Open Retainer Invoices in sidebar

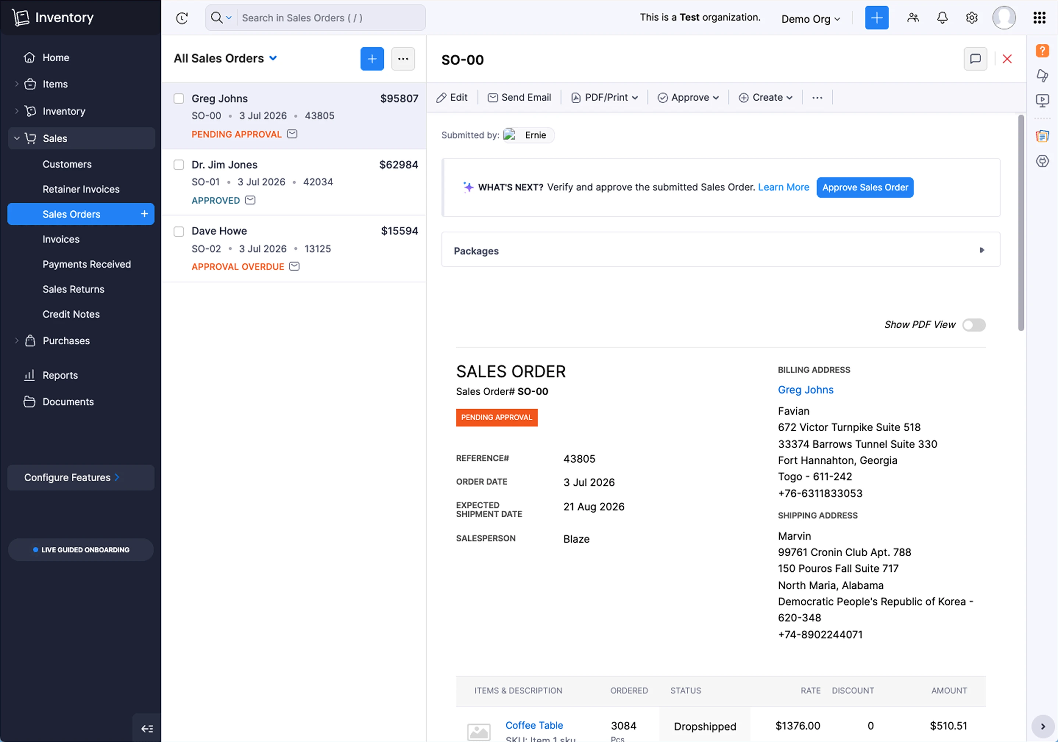[x=81, y=189]
